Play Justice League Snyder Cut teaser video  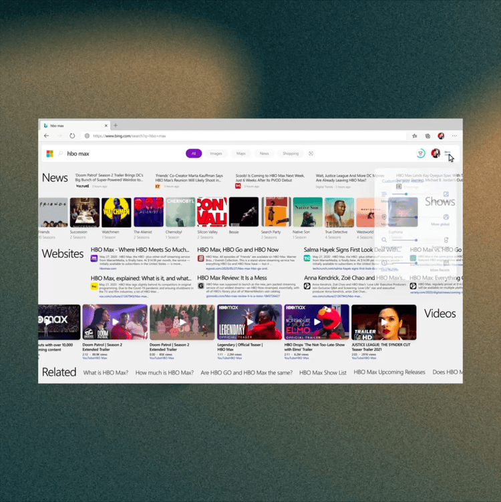(x=383, y=322)
